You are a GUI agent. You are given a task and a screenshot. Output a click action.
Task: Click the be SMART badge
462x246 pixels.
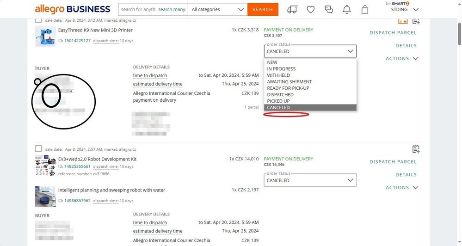(397, 4)
